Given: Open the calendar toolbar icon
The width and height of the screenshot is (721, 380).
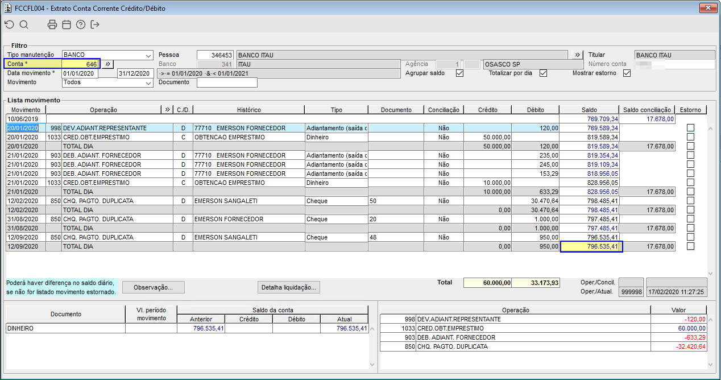Looking at the screenshot, I should [67, 24].
